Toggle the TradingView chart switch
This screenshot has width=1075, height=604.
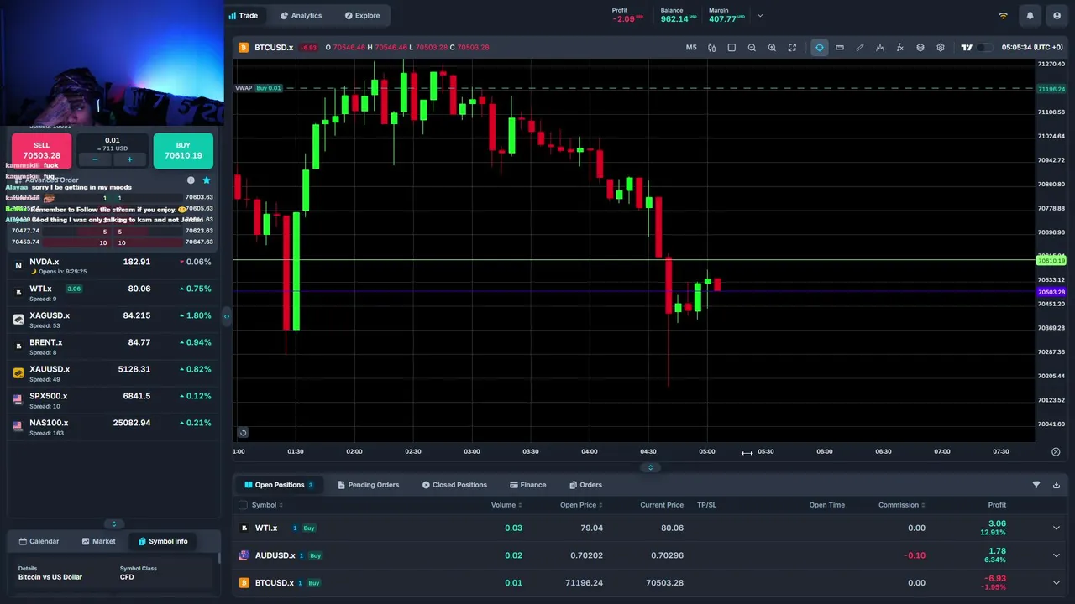point(984,48)
